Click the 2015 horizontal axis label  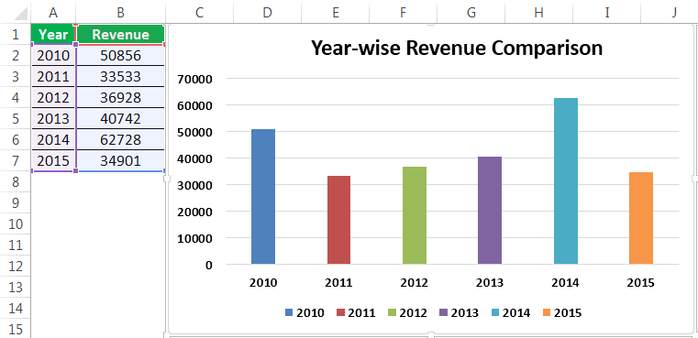(x=641, y=282)
